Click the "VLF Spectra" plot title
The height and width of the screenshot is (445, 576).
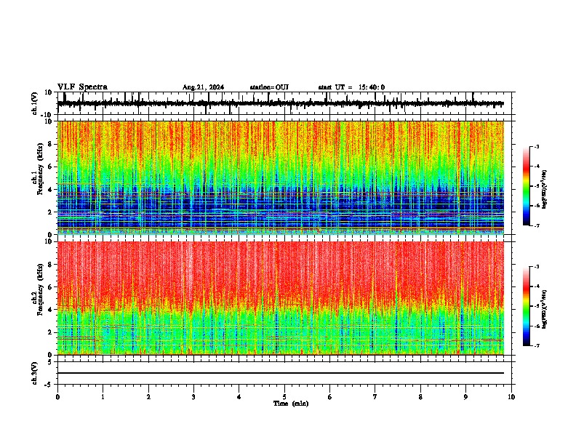[x=82, y=87]
